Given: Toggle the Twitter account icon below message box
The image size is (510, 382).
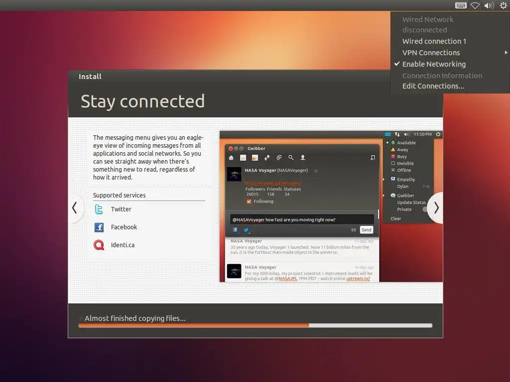Looking at the screenshot, I should point(246,230).
